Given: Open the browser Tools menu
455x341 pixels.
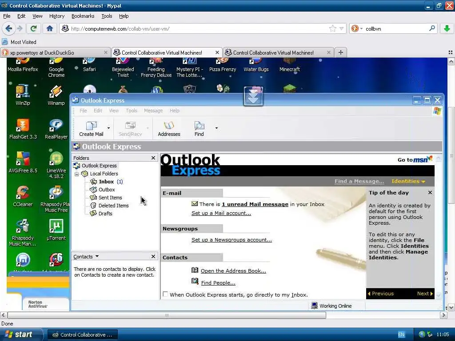Looking at the screenshot, I should click(107, 16).
